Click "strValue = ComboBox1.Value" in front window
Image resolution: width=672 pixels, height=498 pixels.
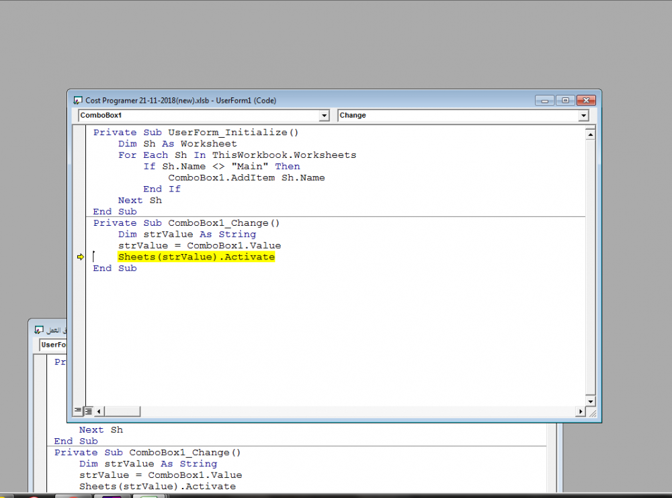click(200, 245)
